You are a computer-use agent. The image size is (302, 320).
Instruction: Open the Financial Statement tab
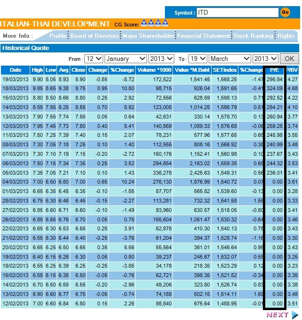[x=204, y=36]
